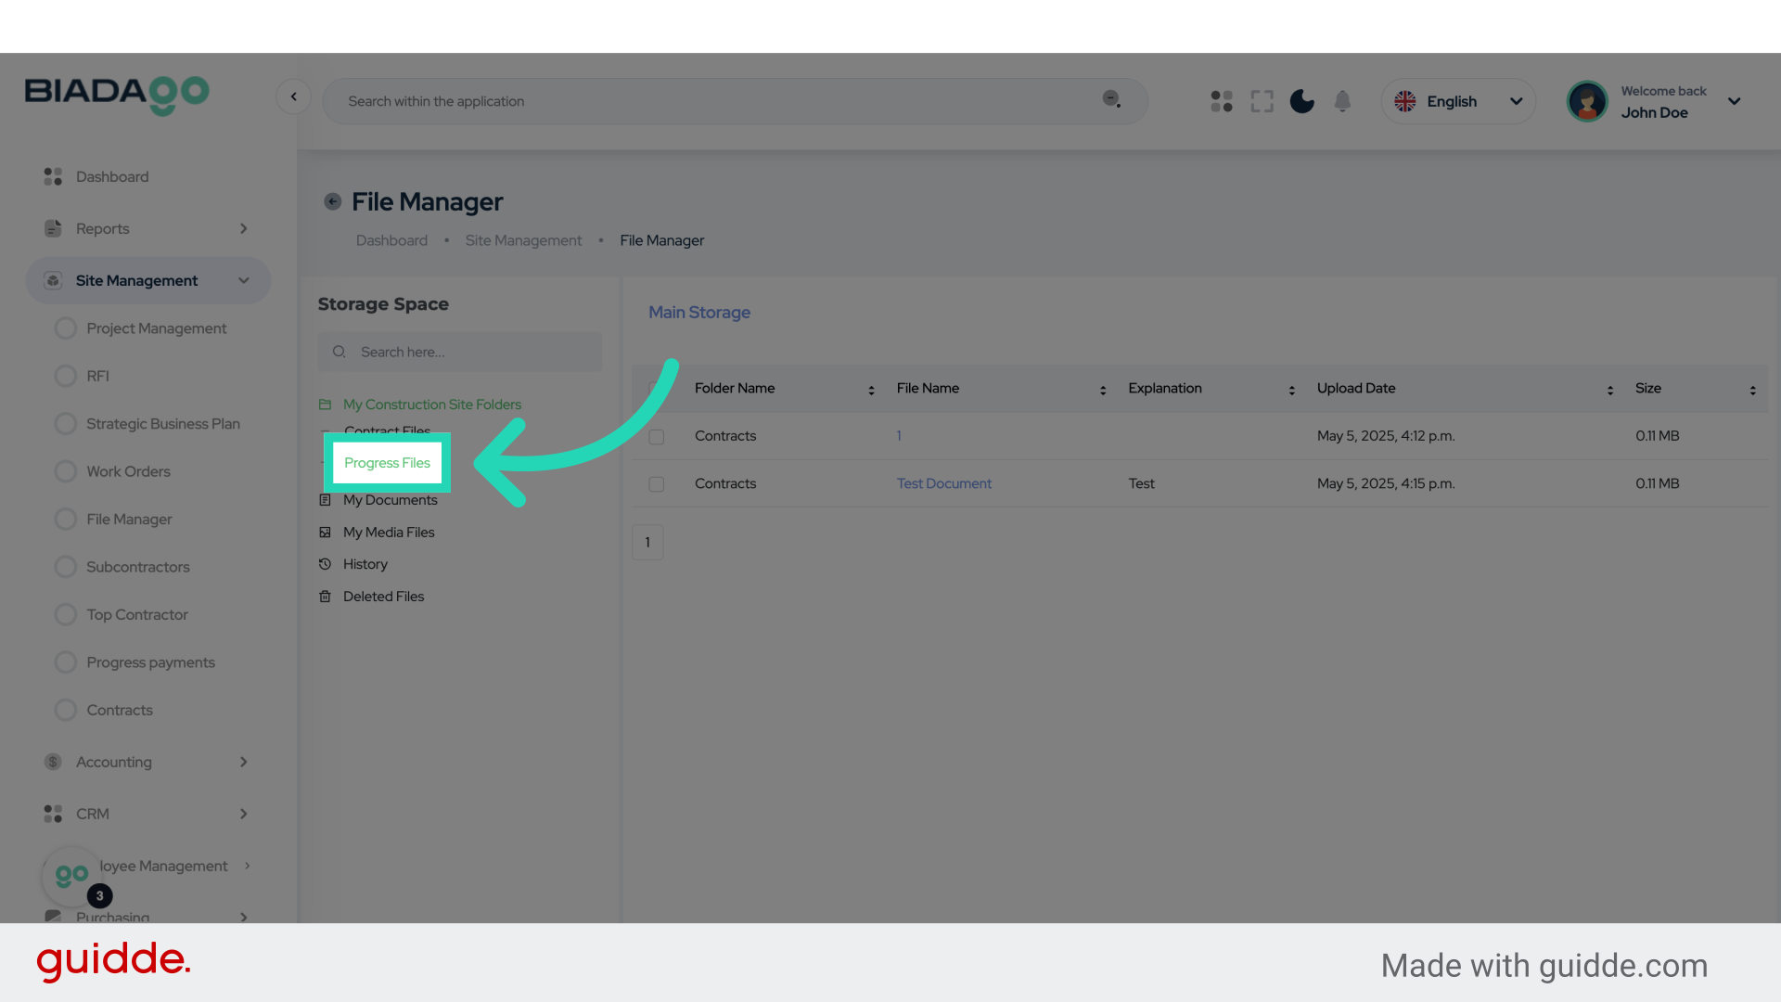
Task: Open Progress Files folder
Action: tap(387, 463)
